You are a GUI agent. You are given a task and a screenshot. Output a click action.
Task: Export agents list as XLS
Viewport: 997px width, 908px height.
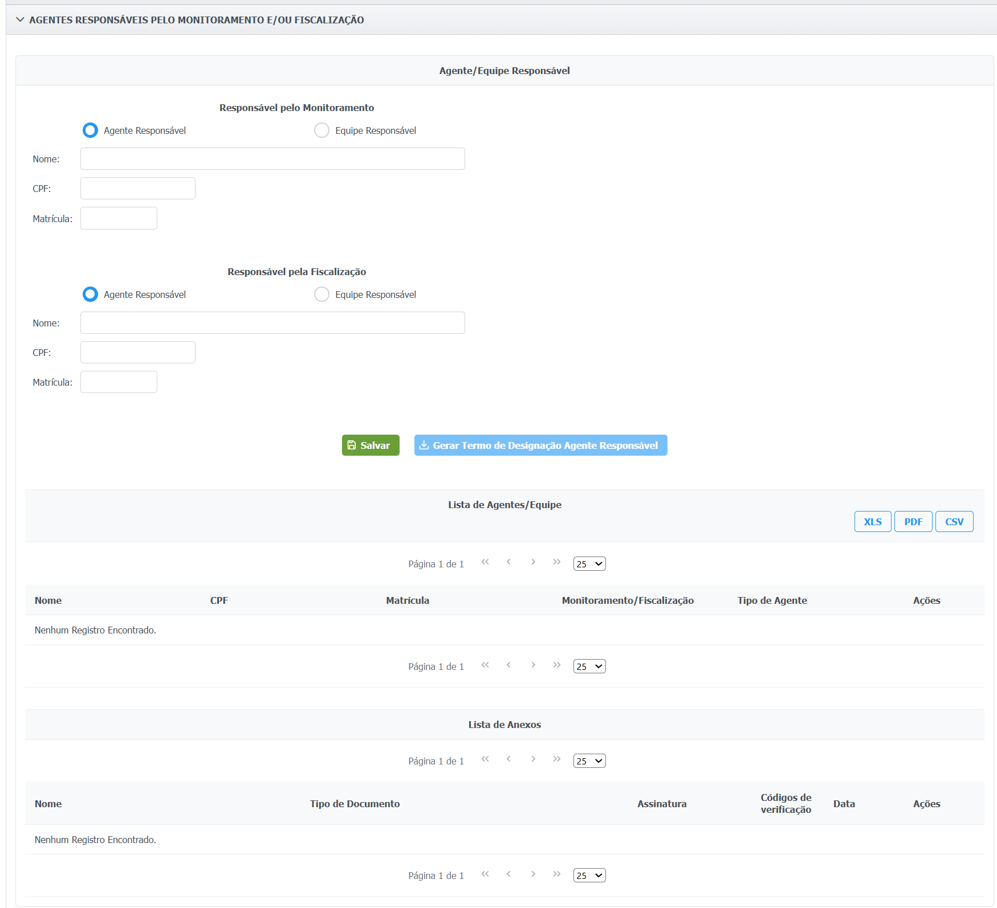(872, 522)
